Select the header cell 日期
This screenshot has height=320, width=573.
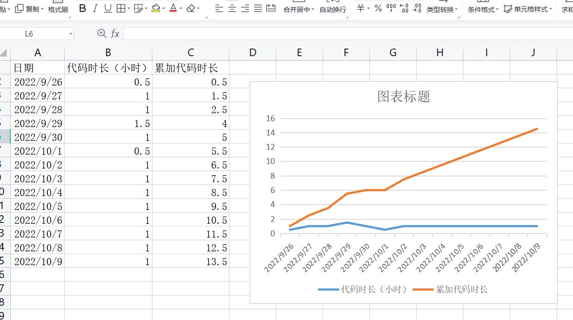pos(37,68)
